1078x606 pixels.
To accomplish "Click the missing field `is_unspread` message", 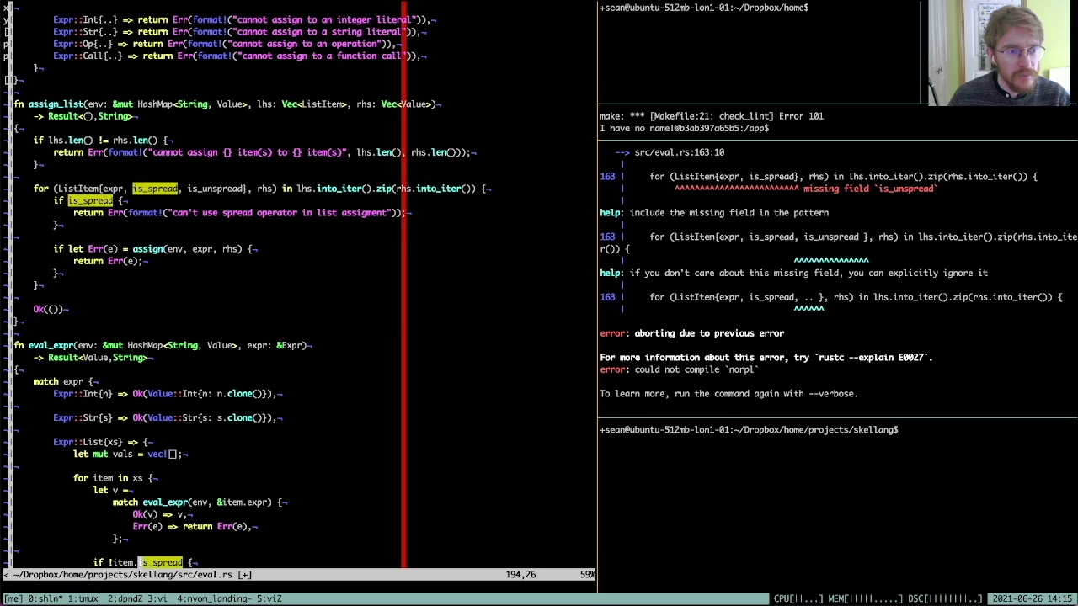I will (869, 189).
